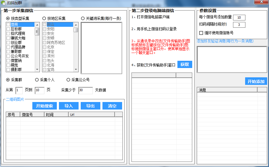Check the 微商 category checkbox

tap(8, 25)
